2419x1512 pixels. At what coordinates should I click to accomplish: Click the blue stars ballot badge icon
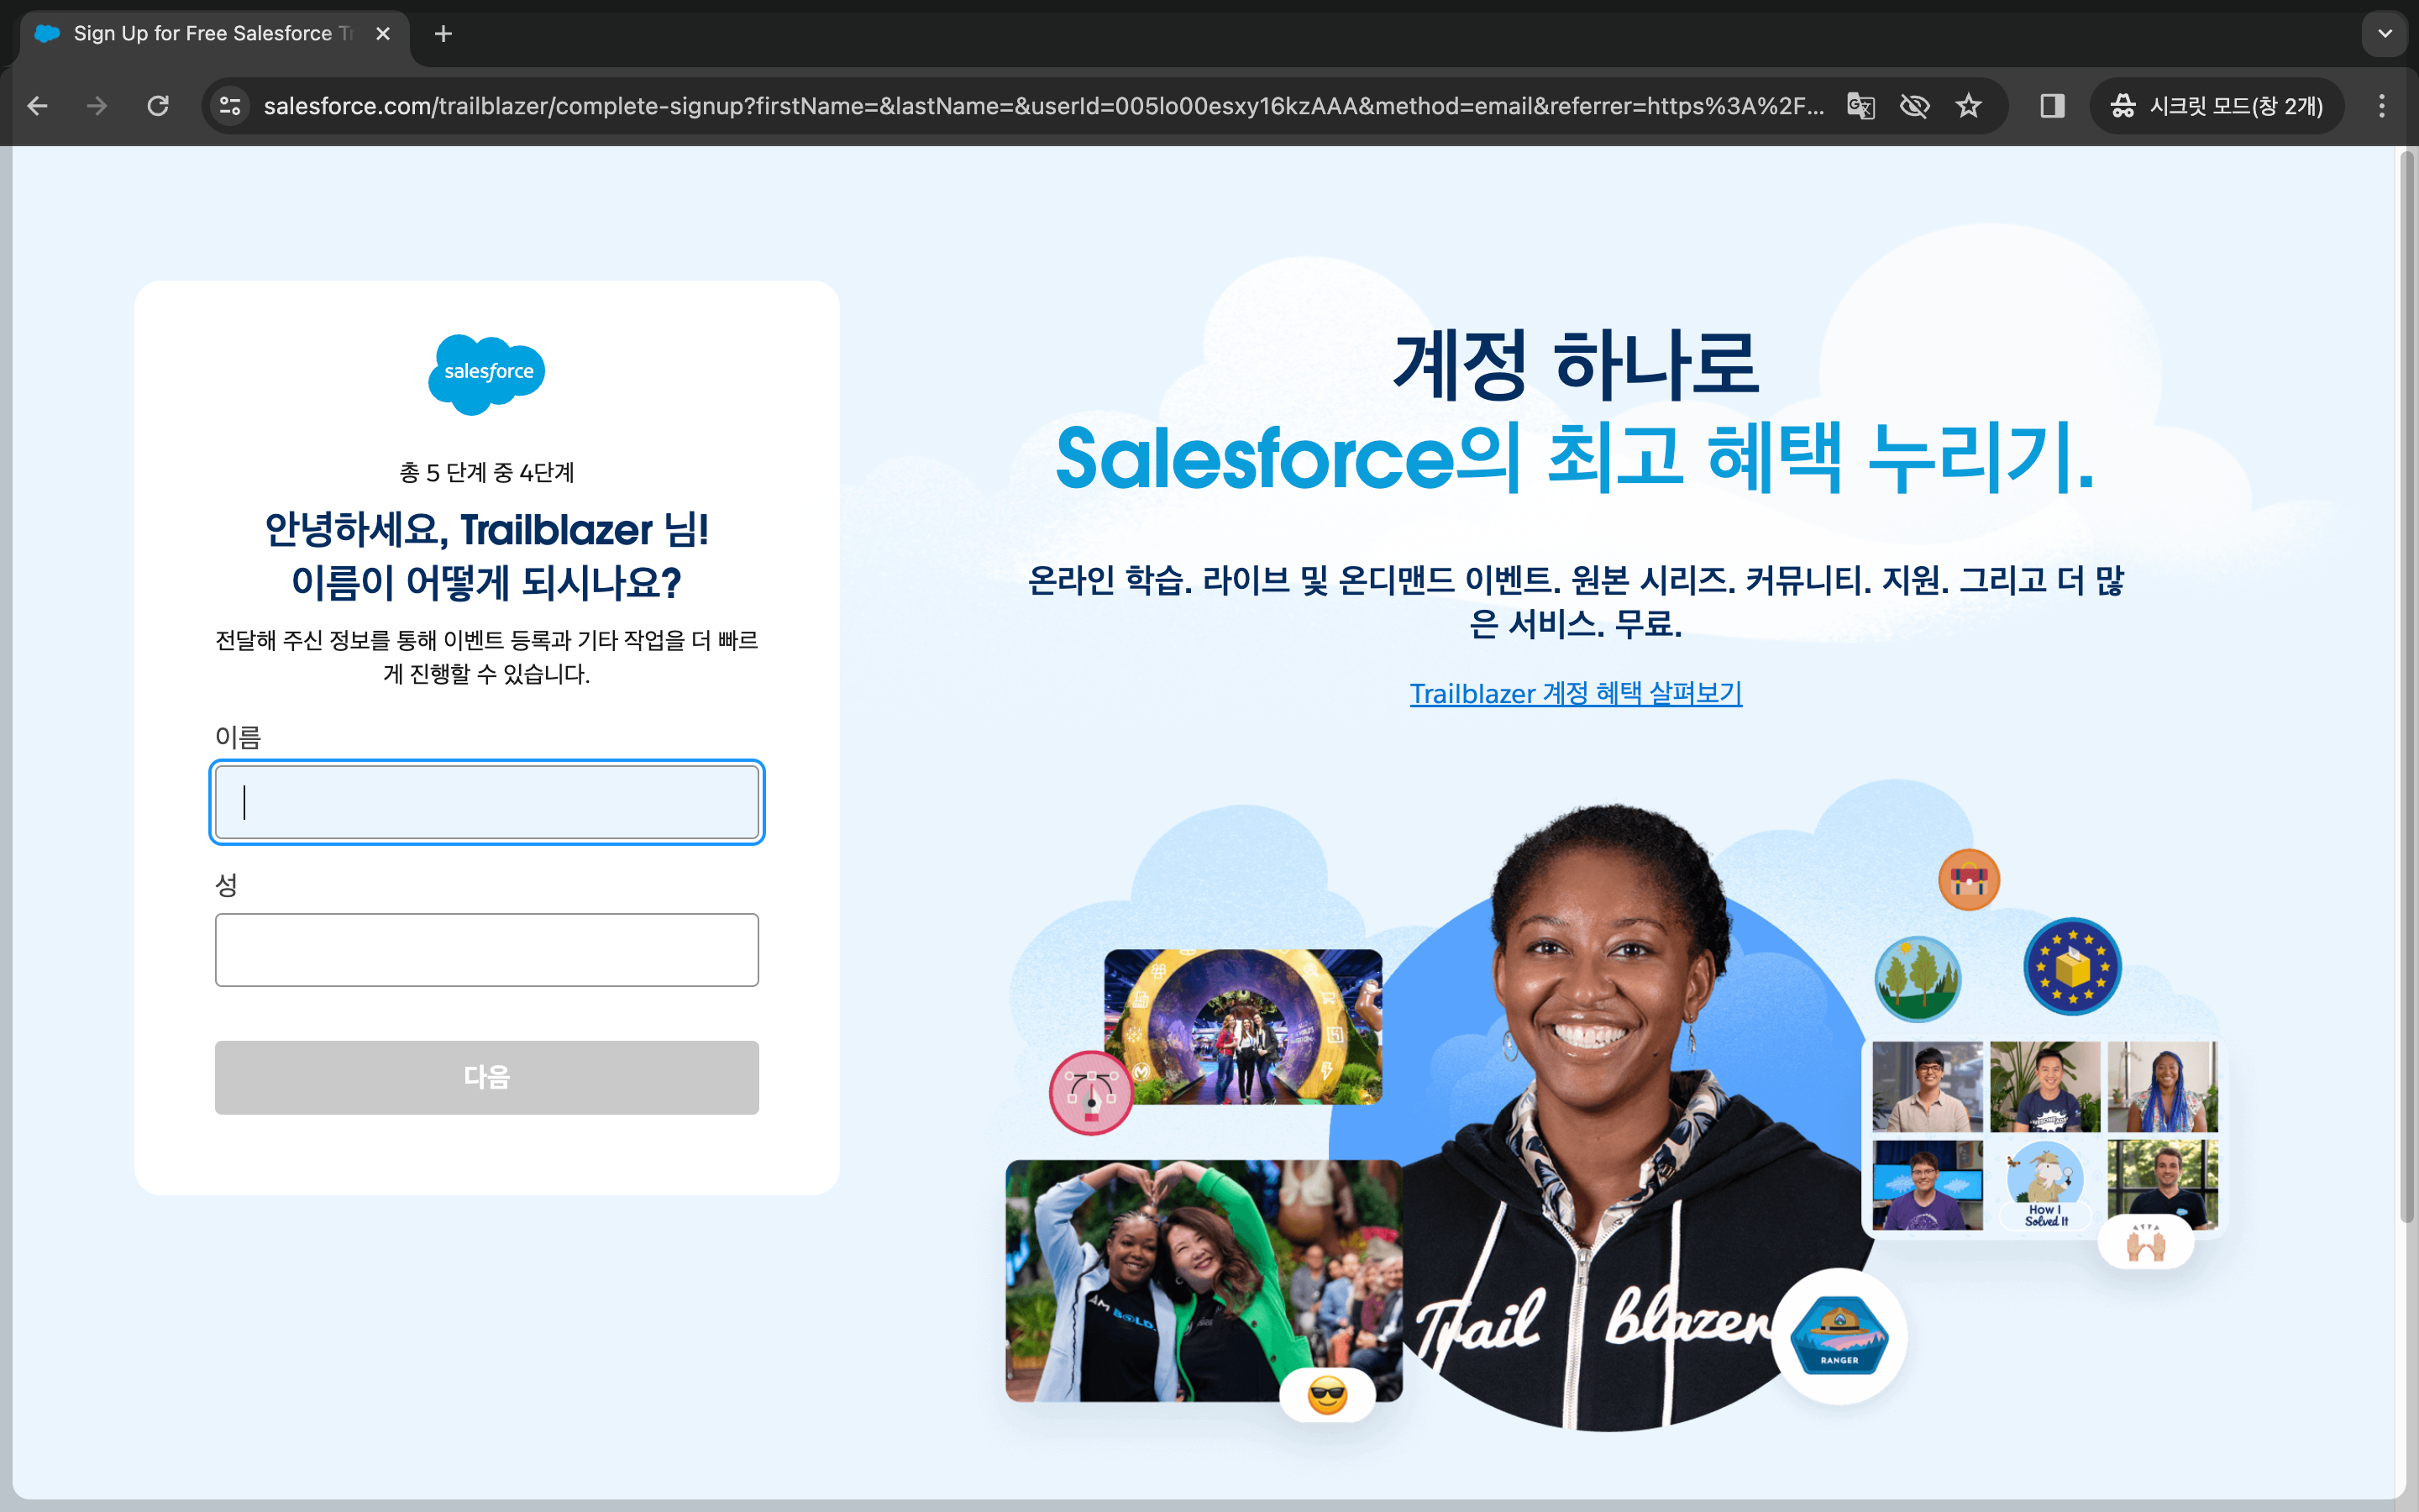2072,966
